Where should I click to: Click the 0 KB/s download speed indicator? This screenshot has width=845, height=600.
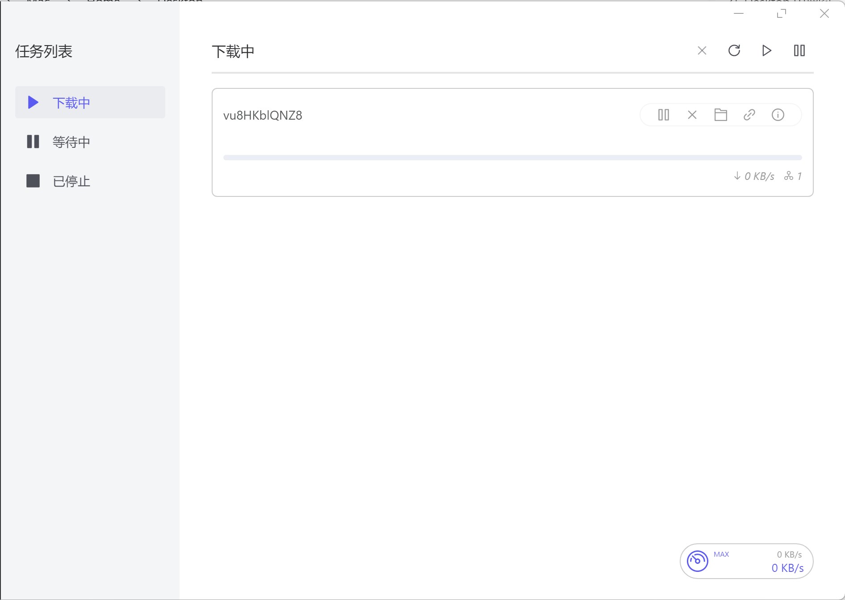click(754, 176)
